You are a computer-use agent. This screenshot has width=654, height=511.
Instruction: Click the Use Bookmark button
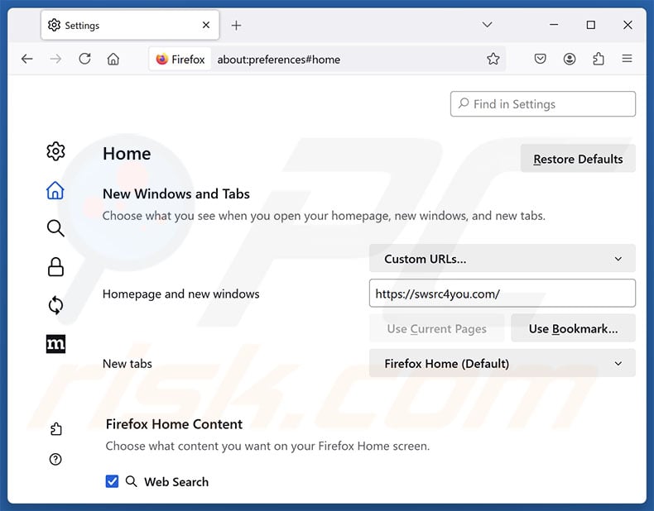573,328
